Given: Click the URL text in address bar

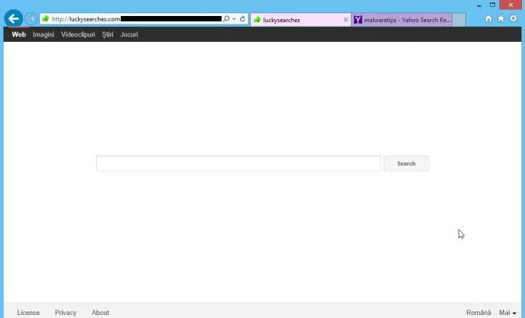Looking at the screenshot, I should pyautogui.click(x=86, y=19).
